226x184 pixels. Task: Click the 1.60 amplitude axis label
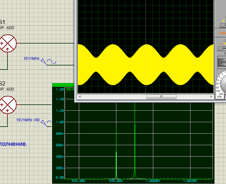[60, 90]
